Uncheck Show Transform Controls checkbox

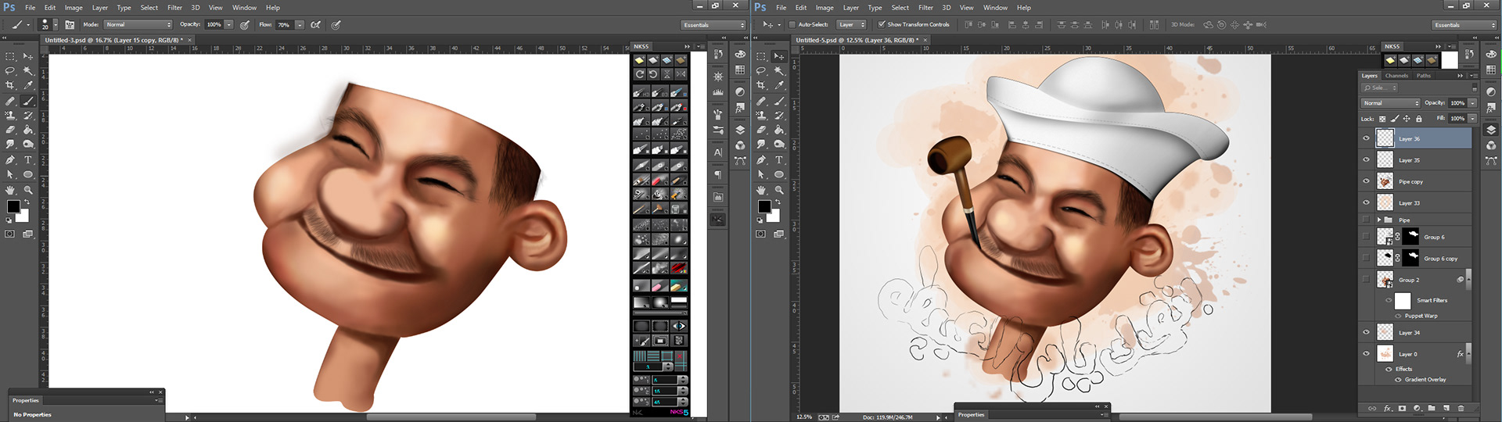[x=882, y=25]
